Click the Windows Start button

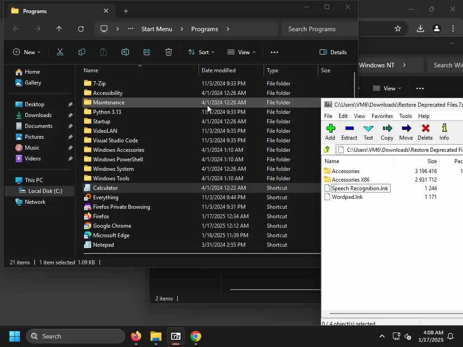[14, 336]
